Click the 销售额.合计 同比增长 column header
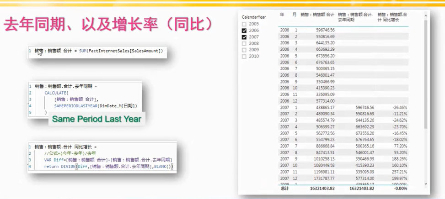 392,17
